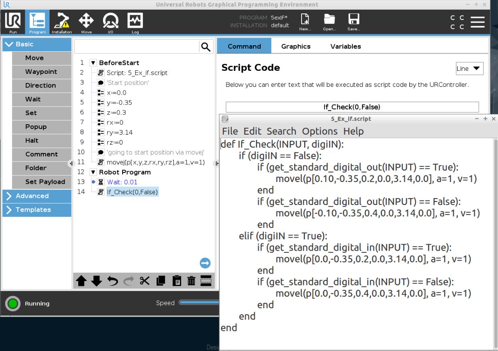Open the File menu in script editor
Image resolution: width=498 pixels, height=351 pixels.
[x=230, y=131]
